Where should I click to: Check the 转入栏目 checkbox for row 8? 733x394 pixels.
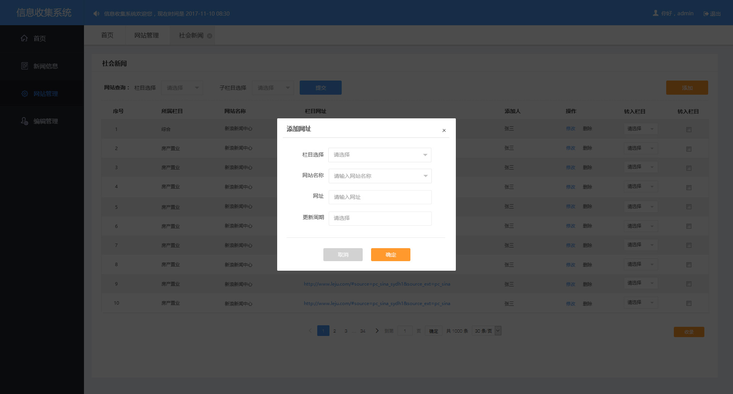tap(689, 265)
